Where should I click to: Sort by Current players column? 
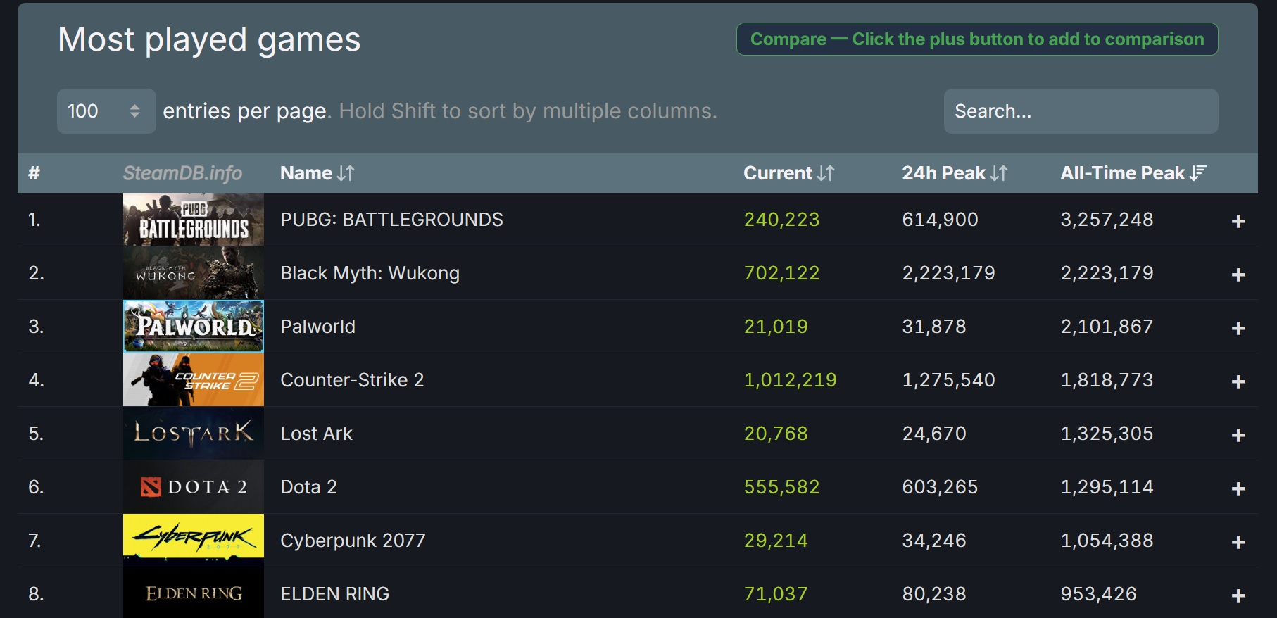[x=789, y=173]
